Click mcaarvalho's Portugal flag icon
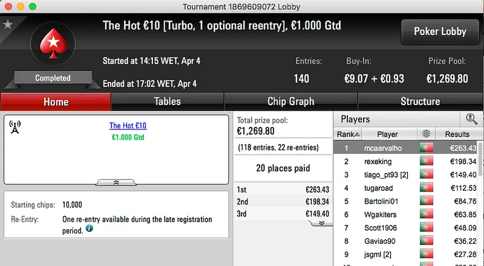Viewport: 484px width, 266px height. [427, 148]
